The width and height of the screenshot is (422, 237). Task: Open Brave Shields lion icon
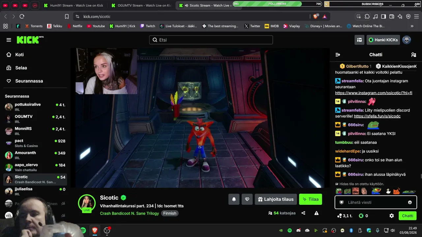316,16
